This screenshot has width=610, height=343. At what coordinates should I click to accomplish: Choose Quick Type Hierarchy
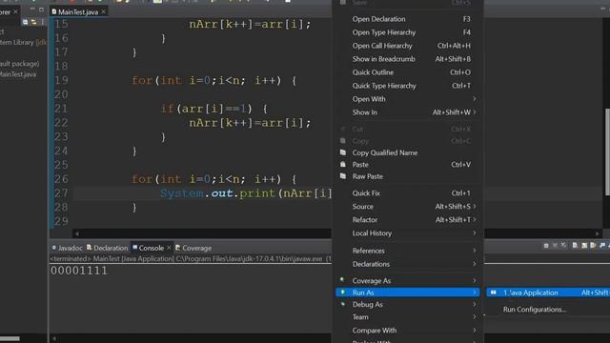(408, 86)
